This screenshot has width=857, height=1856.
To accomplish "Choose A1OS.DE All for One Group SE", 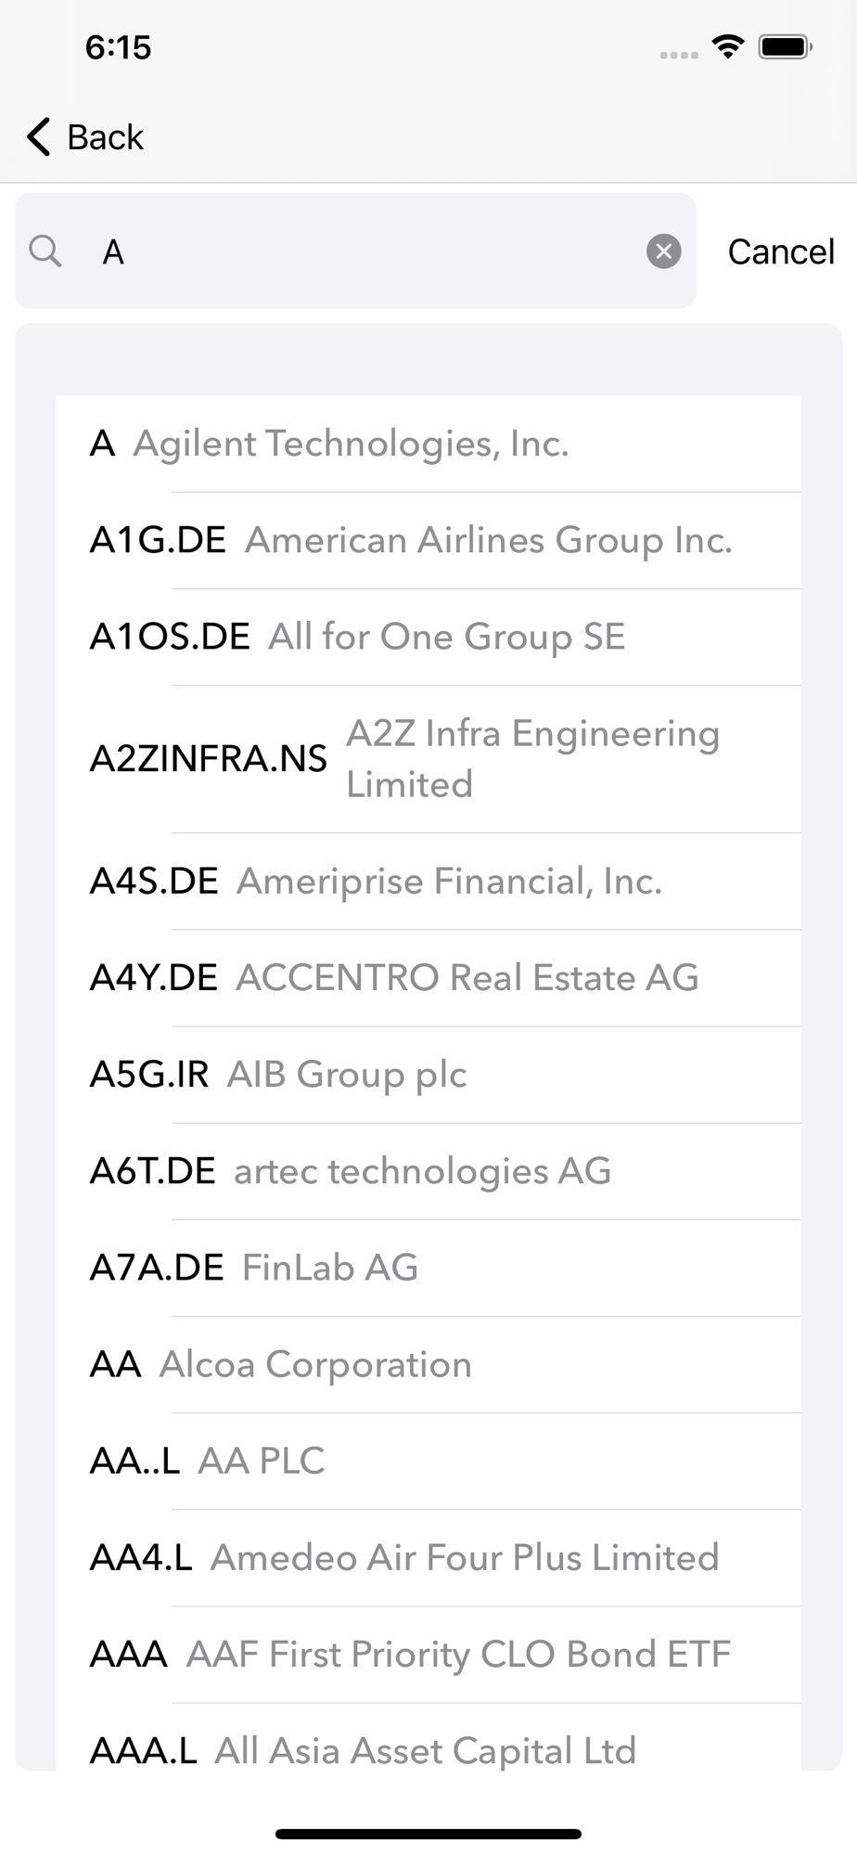I will 428,637.
